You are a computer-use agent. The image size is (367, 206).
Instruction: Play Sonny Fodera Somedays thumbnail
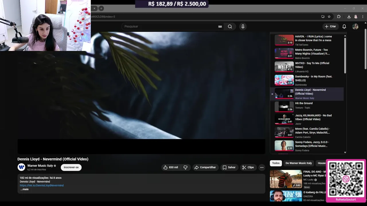[284, 146]
